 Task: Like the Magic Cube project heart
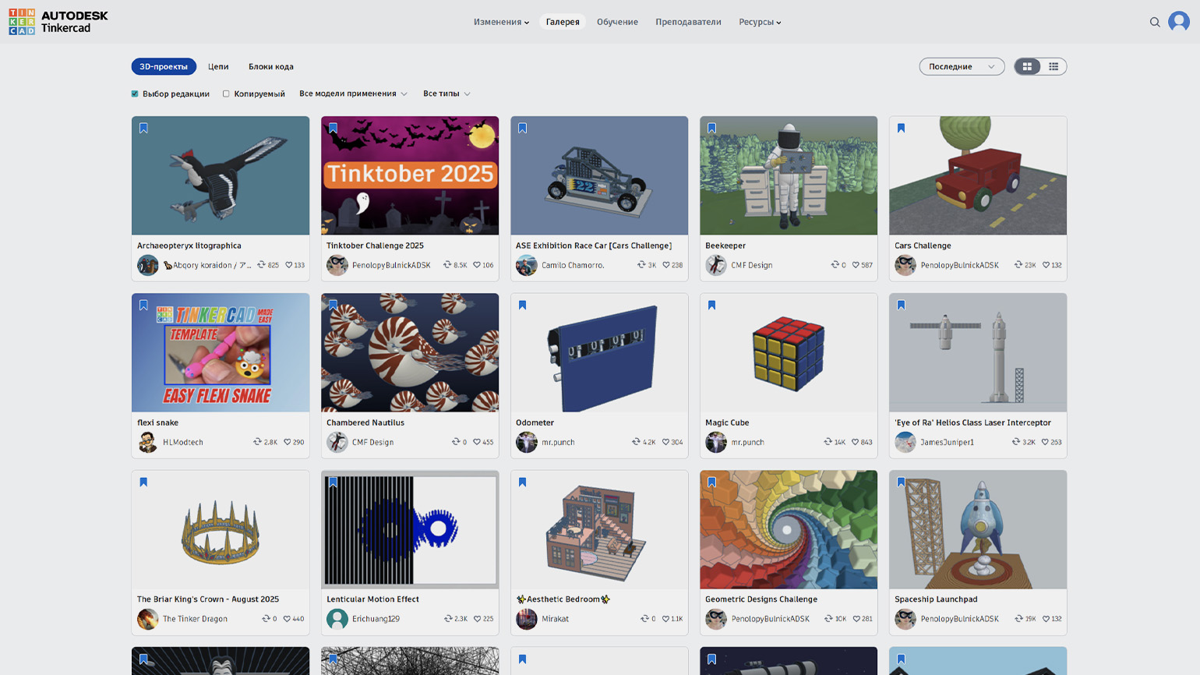[856, 442]
